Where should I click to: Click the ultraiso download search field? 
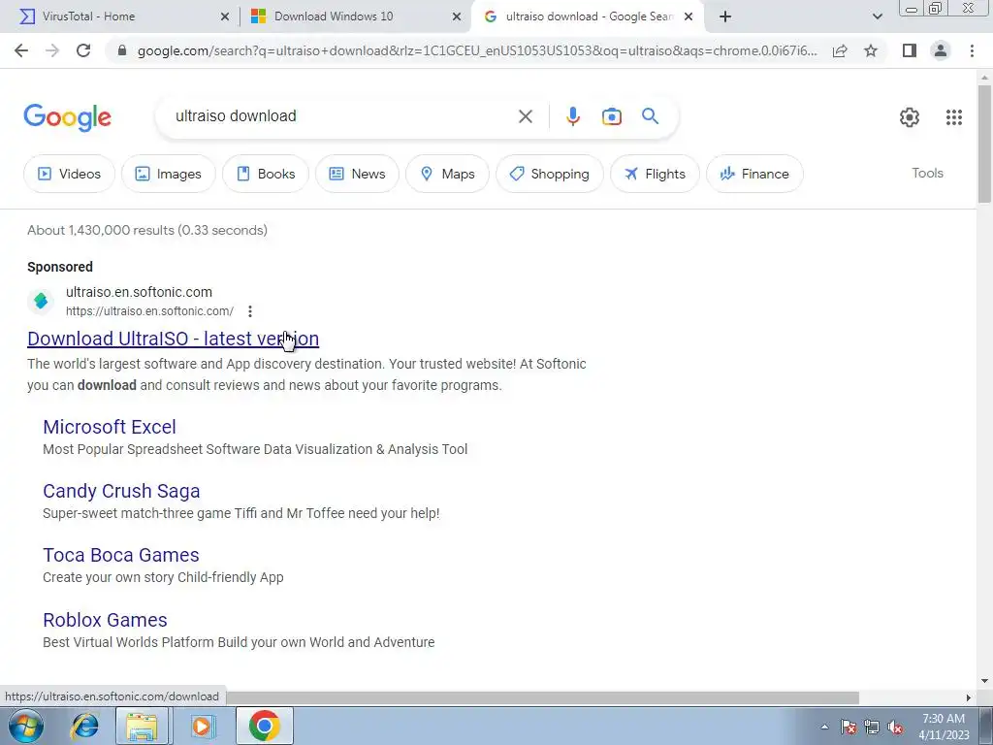[x=342, y=116]
